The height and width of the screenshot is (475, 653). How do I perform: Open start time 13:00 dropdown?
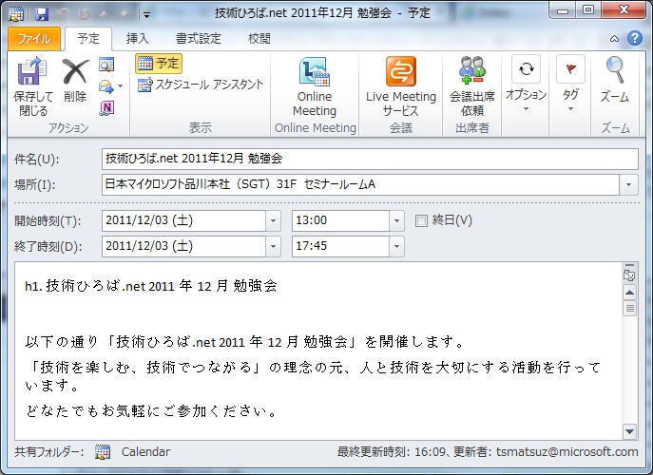396,220
